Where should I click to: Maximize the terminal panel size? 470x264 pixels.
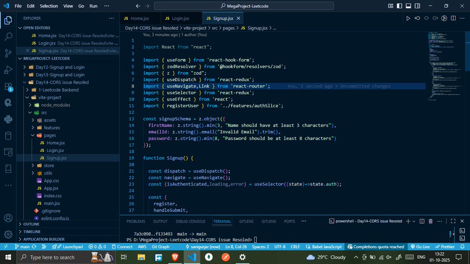click(453, 221)
